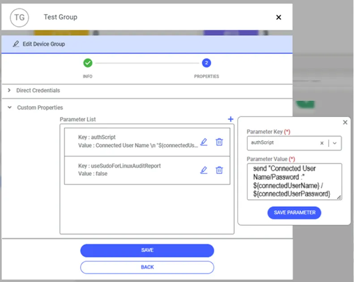Edit the authScript parameter with pencil icon
This screenshot has width=354, height=282.
click(x=204, y=142)
